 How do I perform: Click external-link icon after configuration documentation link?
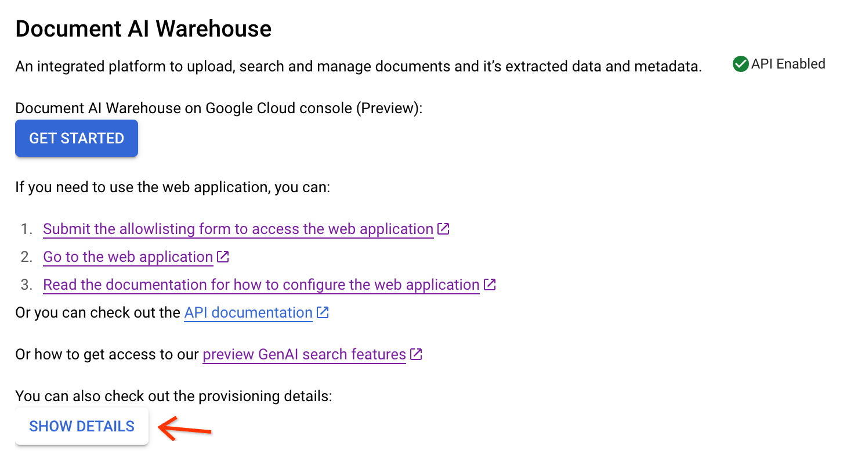(x=490, y=284)
